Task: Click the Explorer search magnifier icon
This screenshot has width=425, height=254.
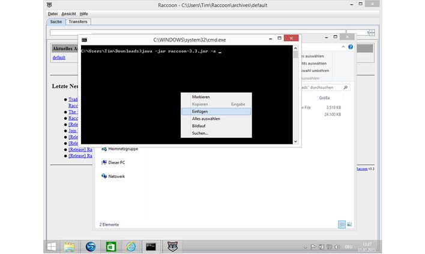Action: (x=345, y=87)
